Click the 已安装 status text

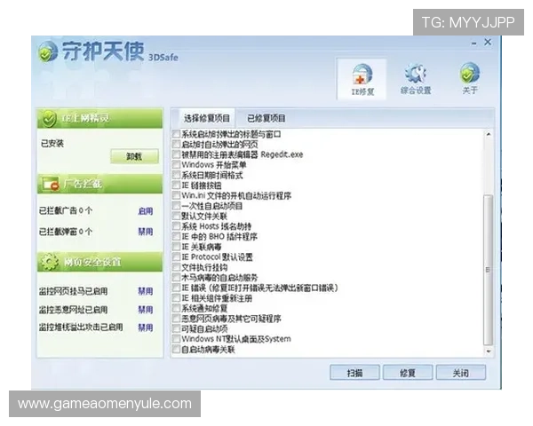click(52, 144)
